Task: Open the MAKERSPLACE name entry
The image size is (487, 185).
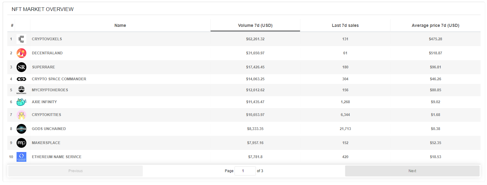Action: pyautogui.click(x=46, y=143)
